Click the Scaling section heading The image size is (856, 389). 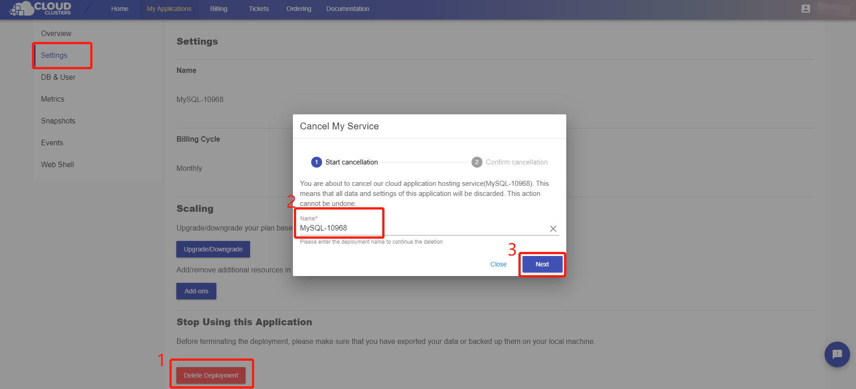tap(195, 209)
